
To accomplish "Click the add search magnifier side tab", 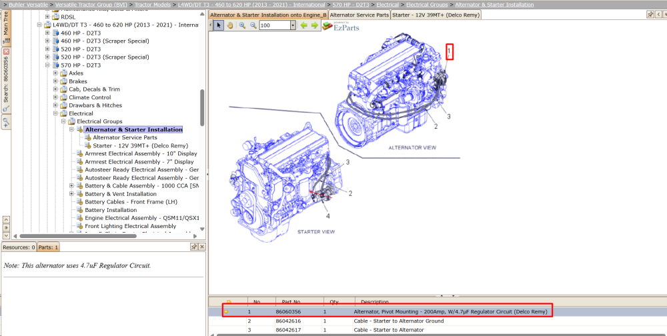I will click(6, 123).
